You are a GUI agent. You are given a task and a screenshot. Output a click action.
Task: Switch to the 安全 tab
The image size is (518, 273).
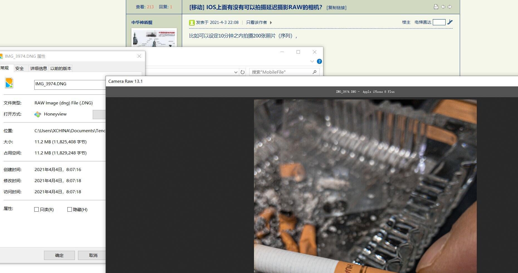19,68
